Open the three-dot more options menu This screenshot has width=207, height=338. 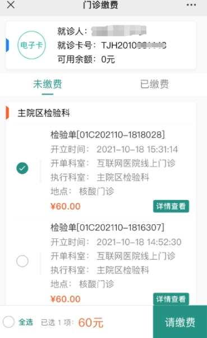[191, 5]
